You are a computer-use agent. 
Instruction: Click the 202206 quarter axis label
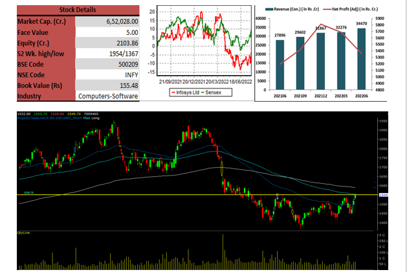click(362, 96)
